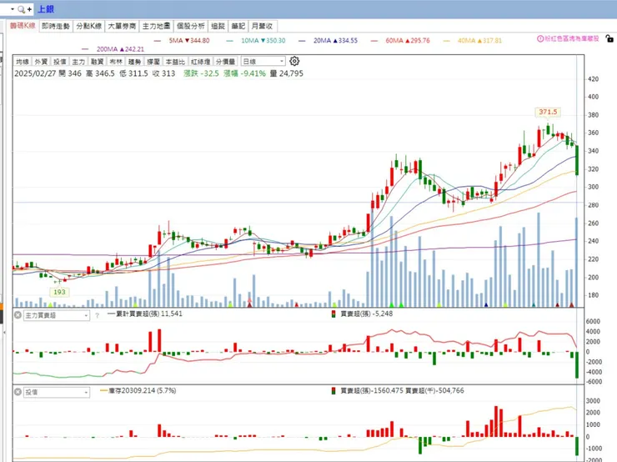
Task: Toggle the 本益比 P/E overlay button
Action: click(175, 62)
